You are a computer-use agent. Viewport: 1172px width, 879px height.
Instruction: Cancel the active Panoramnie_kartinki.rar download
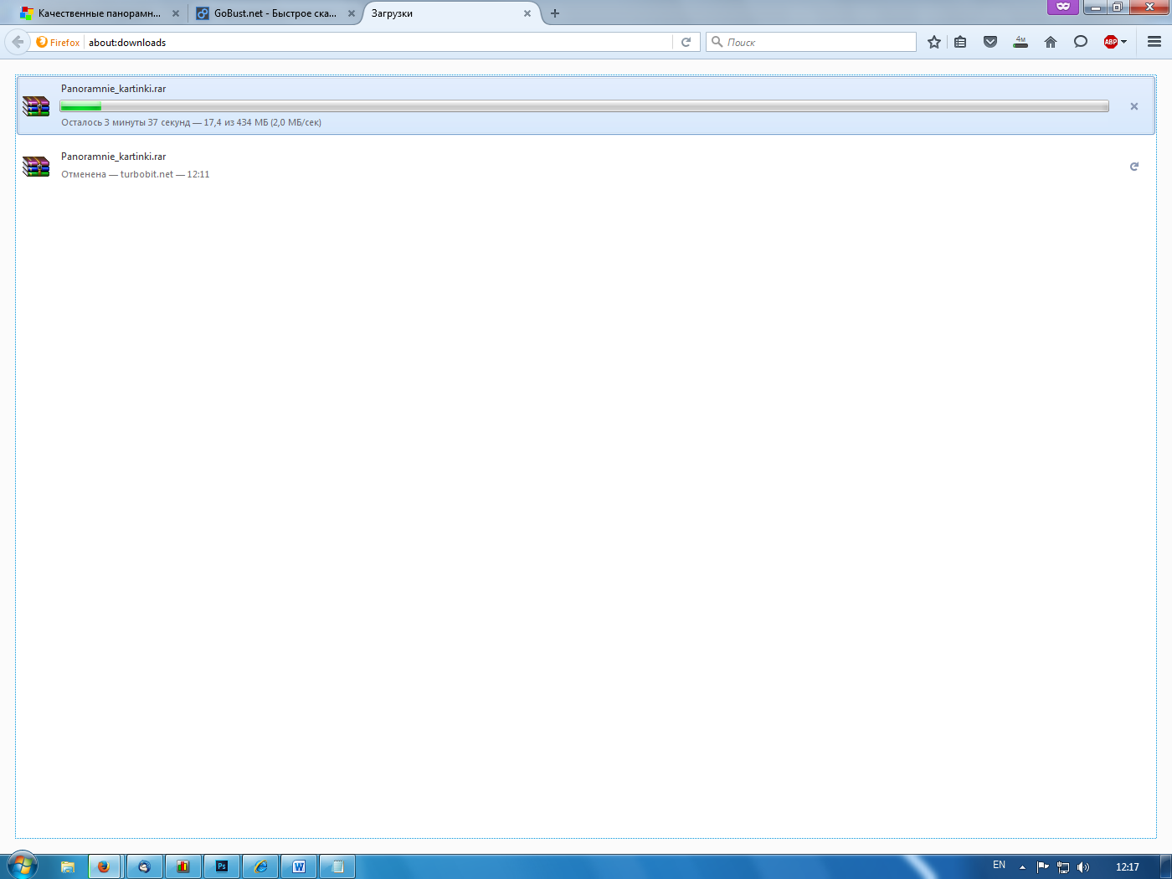[1133, 106]
